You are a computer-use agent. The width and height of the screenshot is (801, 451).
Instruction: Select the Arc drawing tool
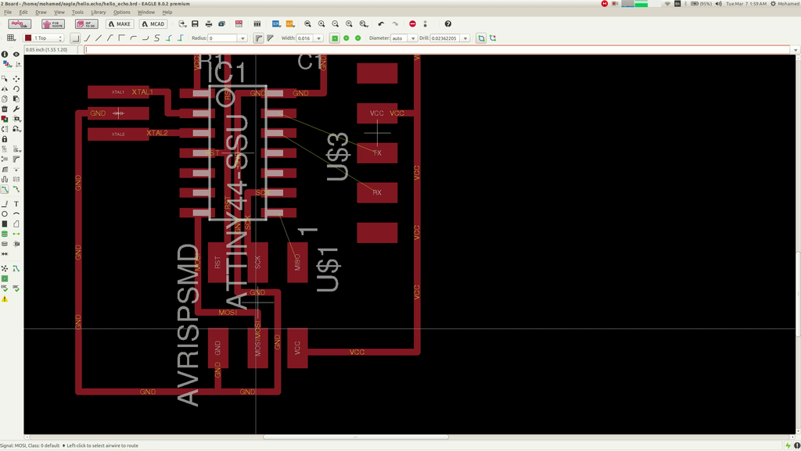tap(16, 213)
